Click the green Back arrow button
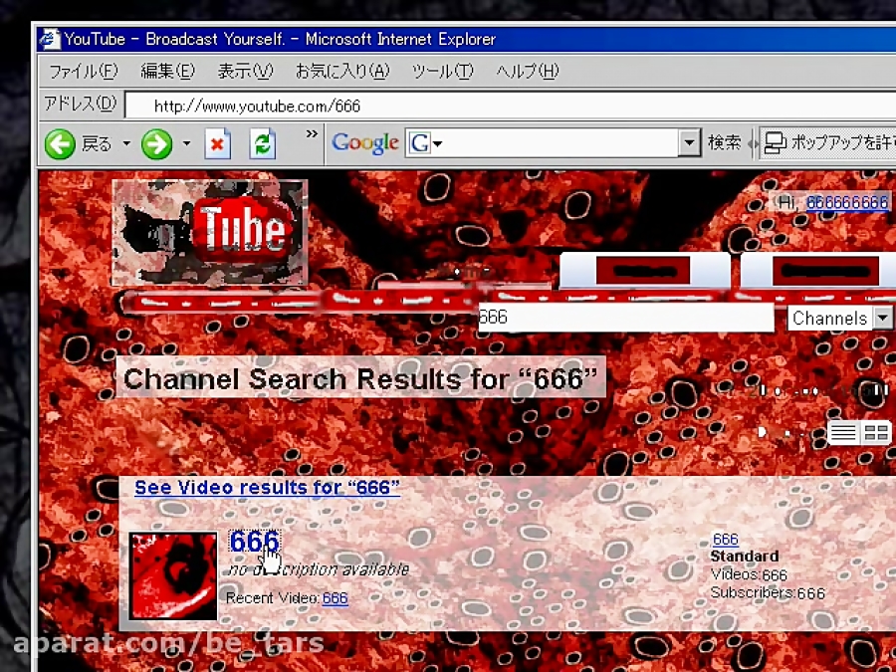The height and width of the screenshot is (672, 896). [x=61, y=144]
